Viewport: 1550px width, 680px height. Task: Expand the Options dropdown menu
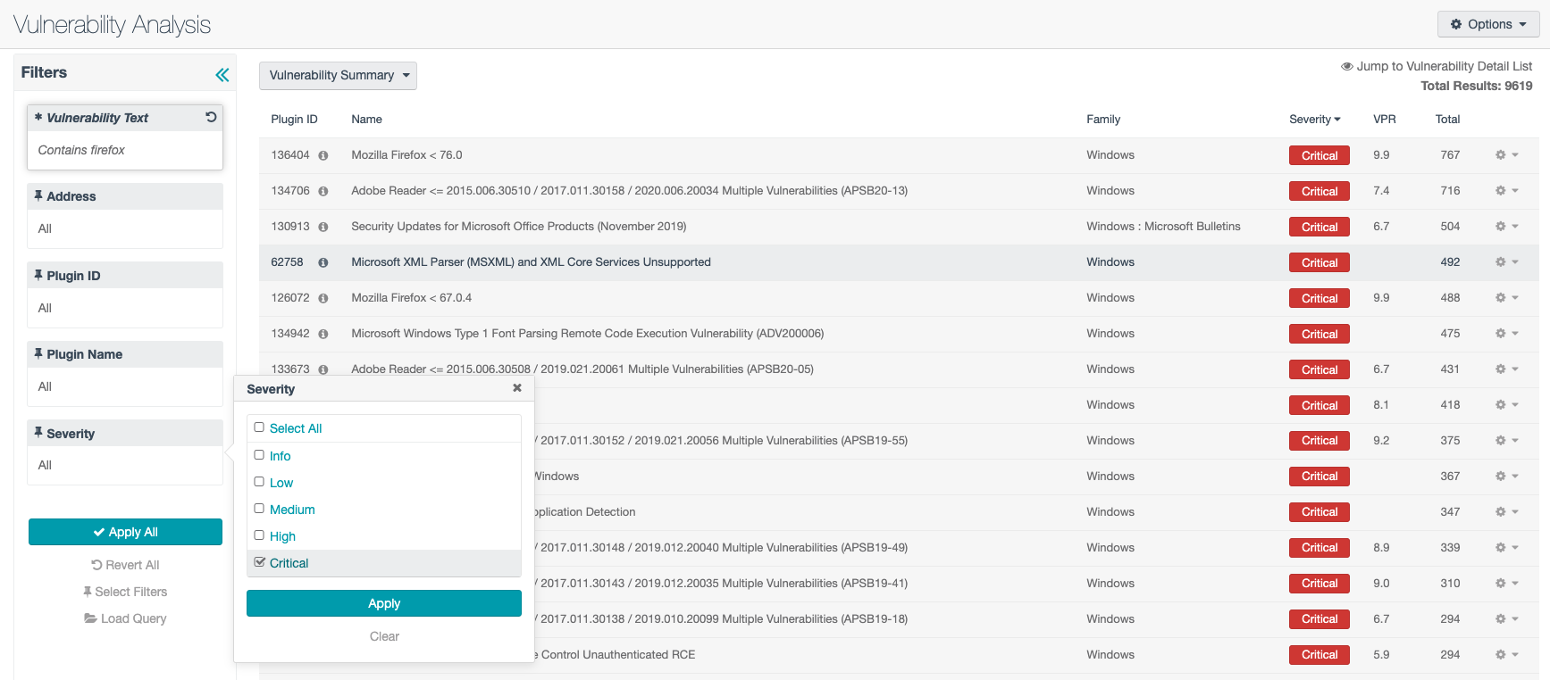click(1487, 24)
